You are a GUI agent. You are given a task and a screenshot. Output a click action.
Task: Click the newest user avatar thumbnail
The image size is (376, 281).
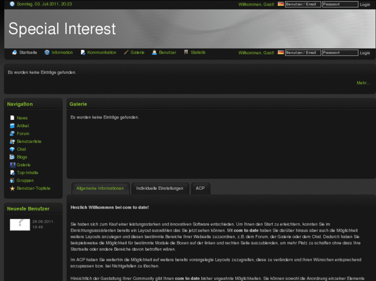click(x=20, y=225)
